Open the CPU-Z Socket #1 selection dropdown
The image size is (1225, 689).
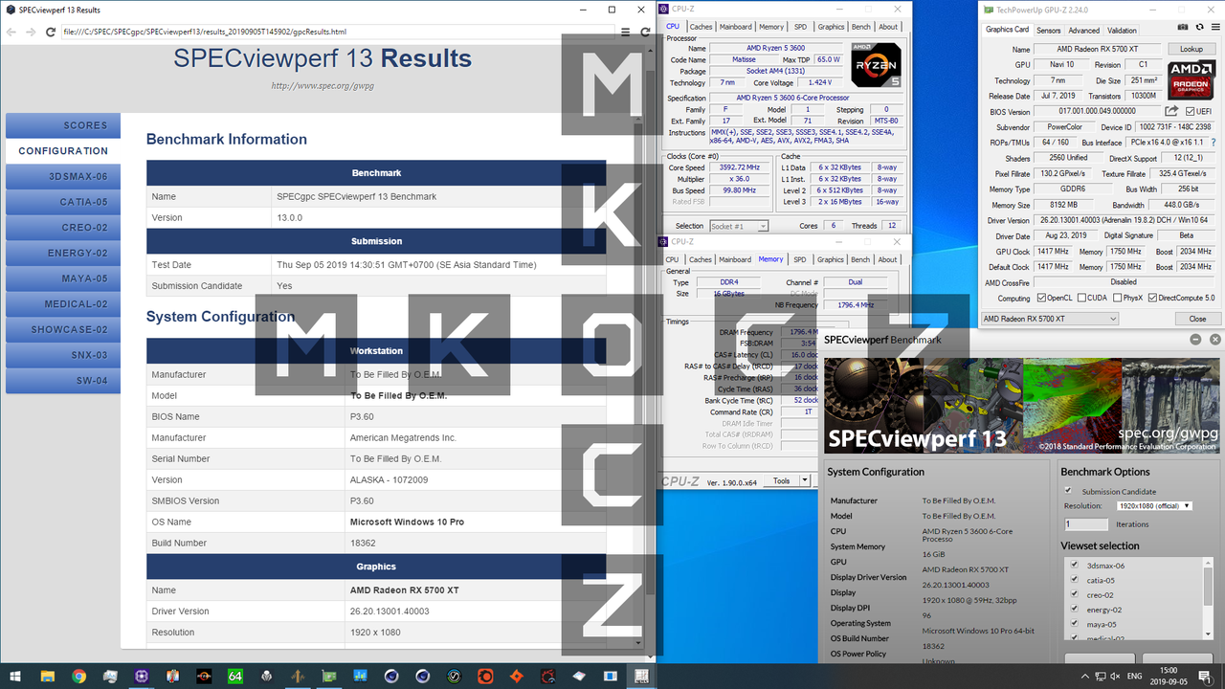coord(739,226)
